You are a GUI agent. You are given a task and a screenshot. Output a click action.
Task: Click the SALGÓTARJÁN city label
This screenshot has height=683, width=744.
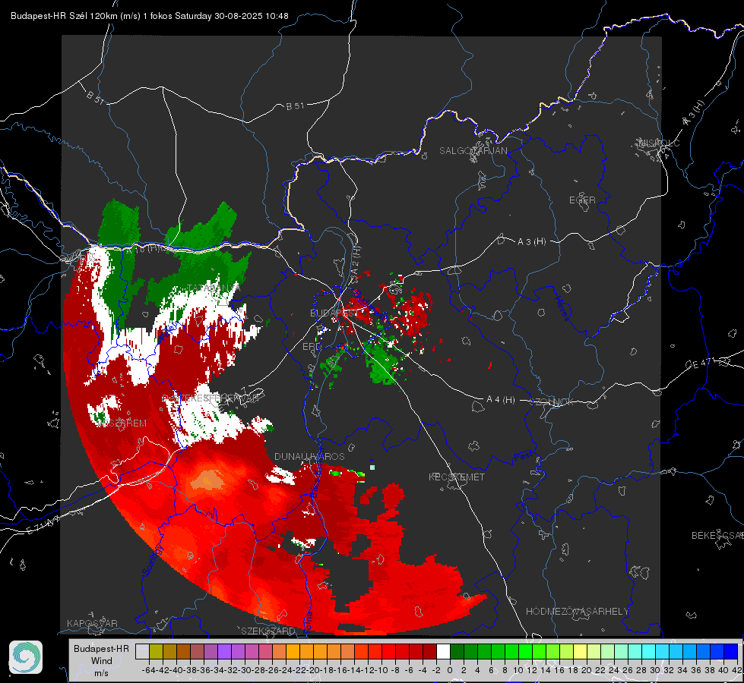click(x=473, y=151)
